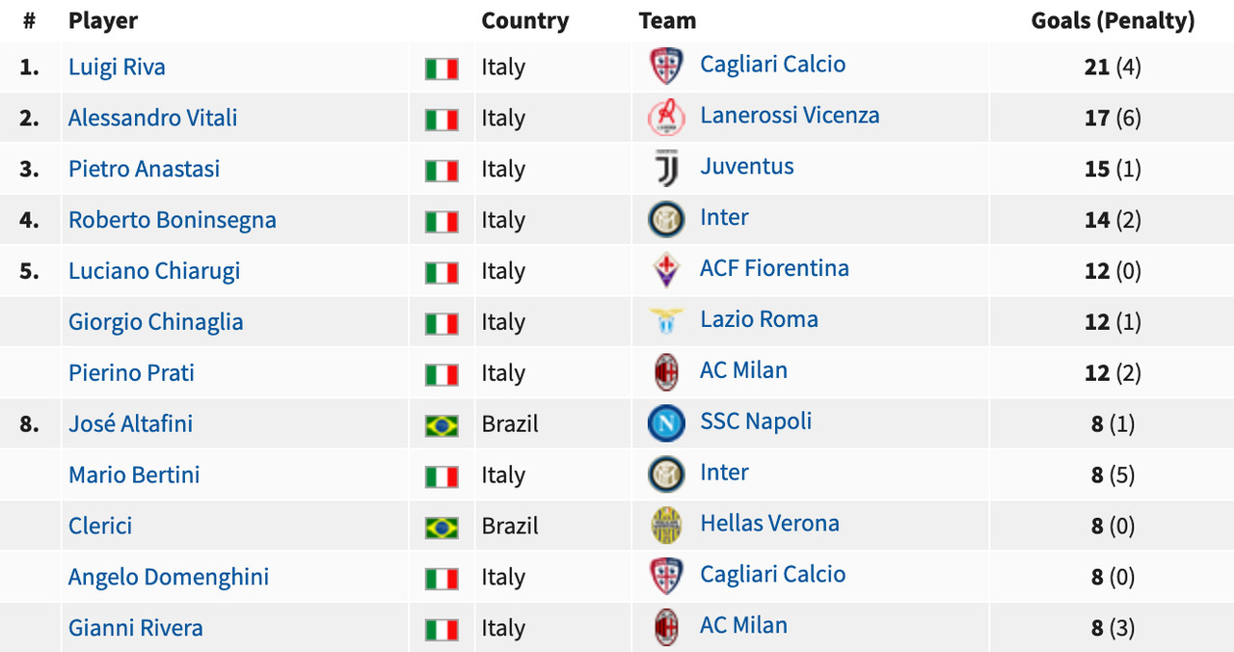Click the Cagliari Calcio crest beside Luigi Riva

(x=666, y=66)
